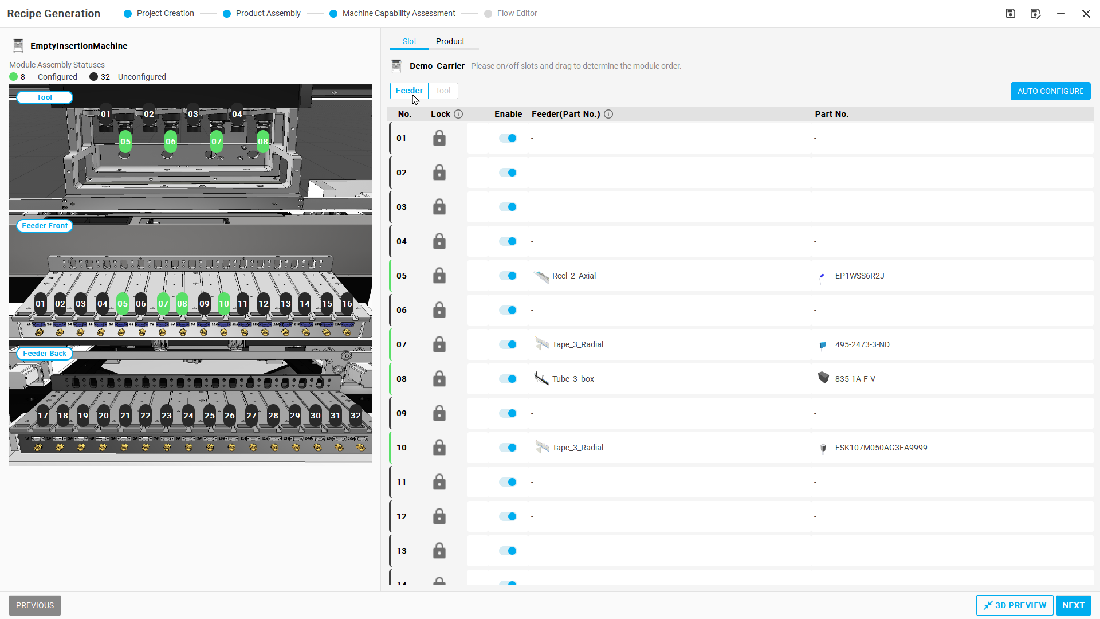Go to Machine Capability Assessment step
Screen dimensions: 1100x619
pyautogui.click(x=392, y=13)
